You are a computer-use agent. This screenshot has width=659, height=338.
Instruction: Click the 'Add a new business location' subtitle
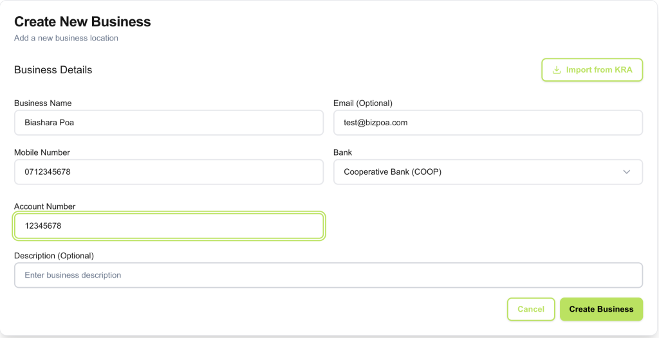66,38
